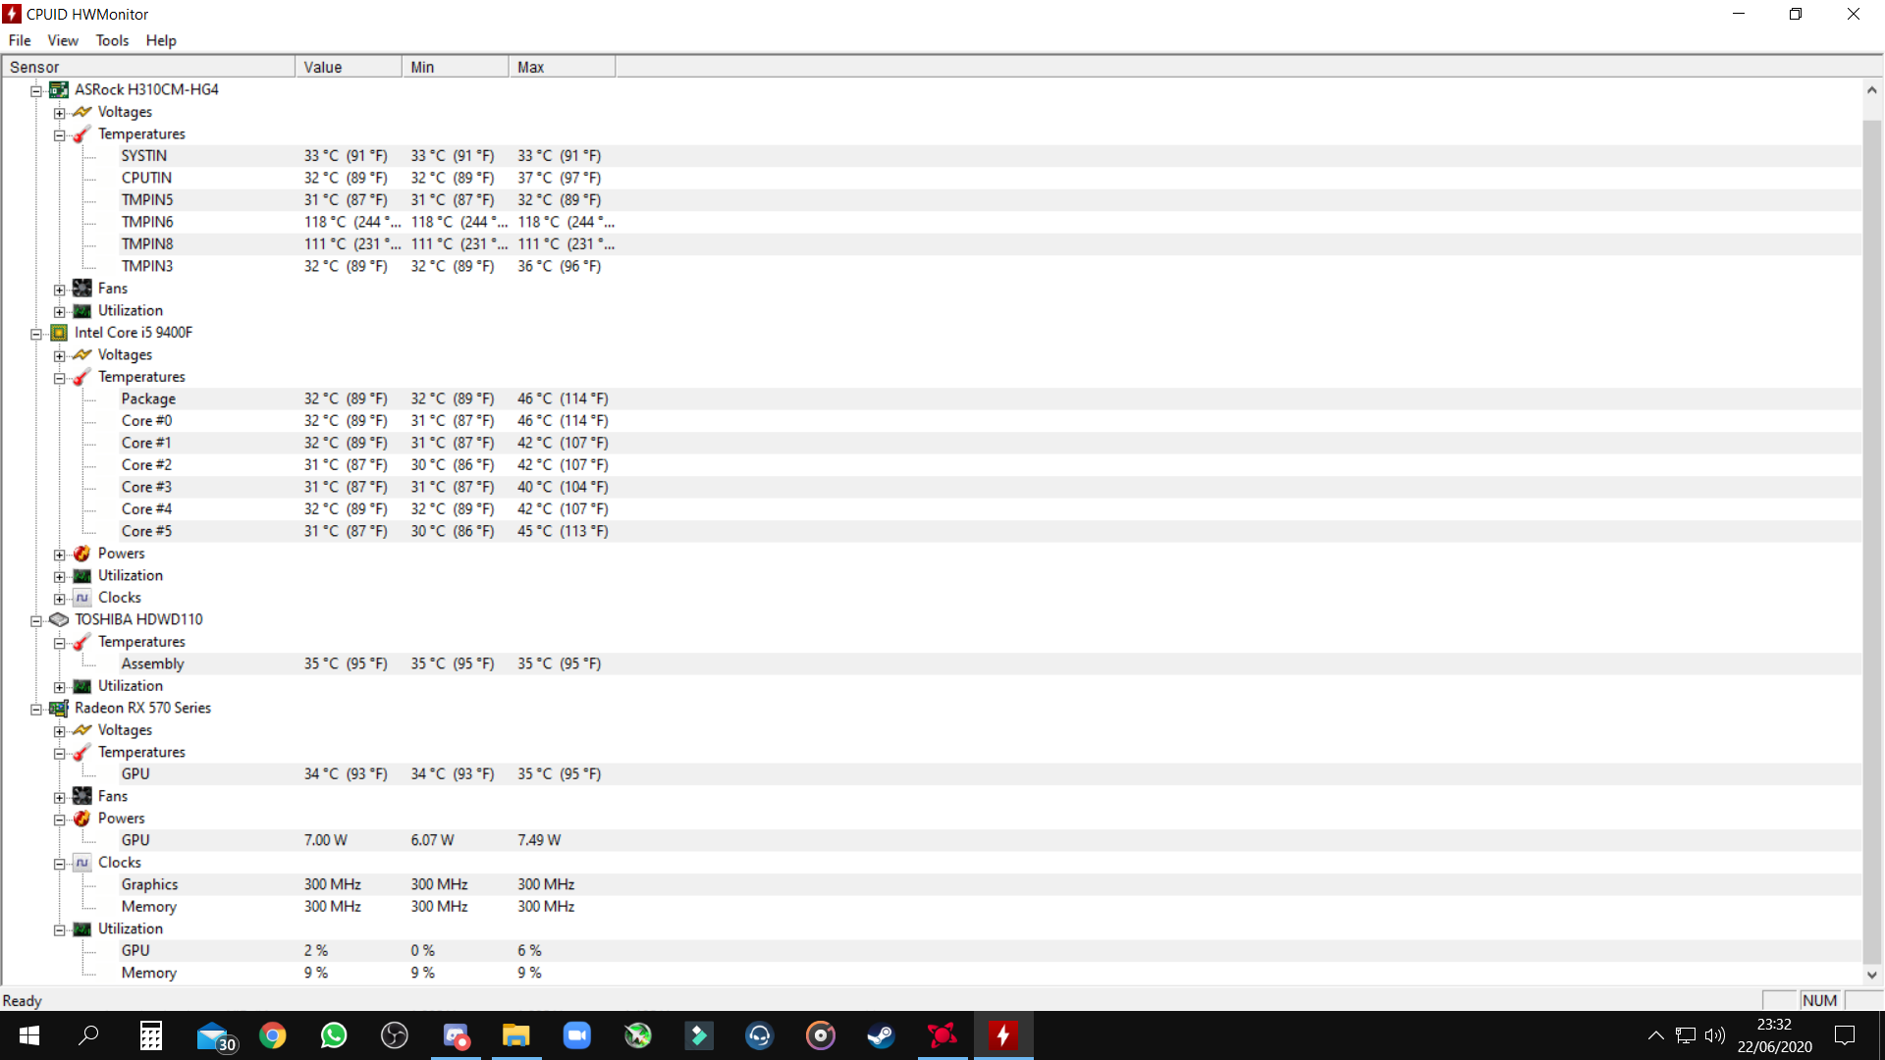The image size is (1885, 1060).
Task: Collapse Clocks under Radeon RX 570 Series
Action: click(60, 864)
